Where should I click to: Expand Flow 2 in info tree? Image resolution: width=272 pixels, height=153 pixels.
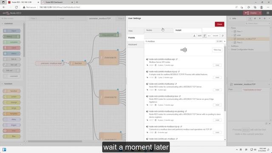pyautogui.click(x=232, y=42)
